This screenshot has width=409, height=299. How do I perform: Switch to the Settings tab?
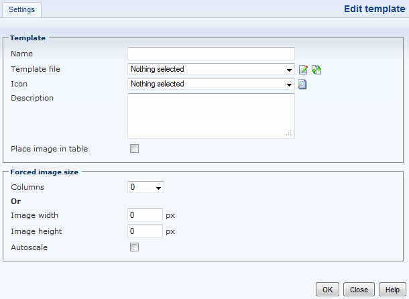(22, 10)
